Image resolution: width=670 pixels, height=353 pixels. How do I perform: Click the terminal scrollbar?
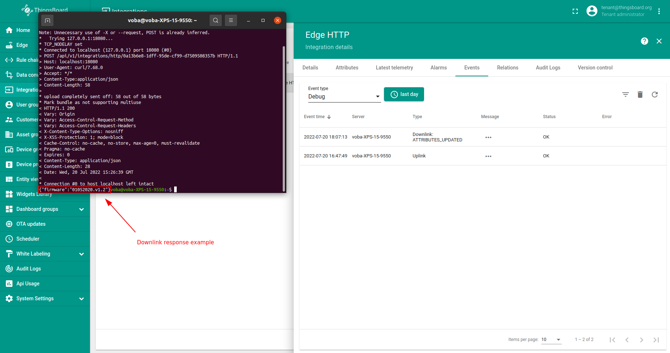tap(284, 119)
